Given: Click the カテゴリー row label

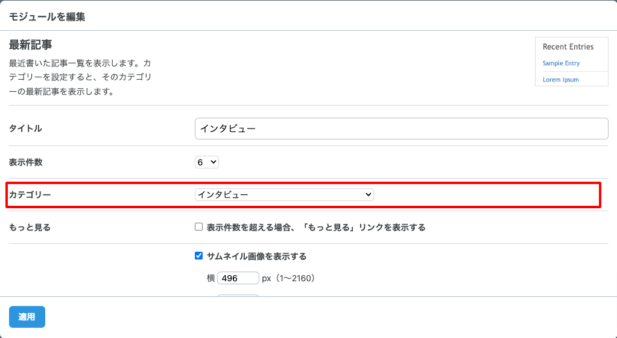Looking at the screenshot, I should 30,194.
